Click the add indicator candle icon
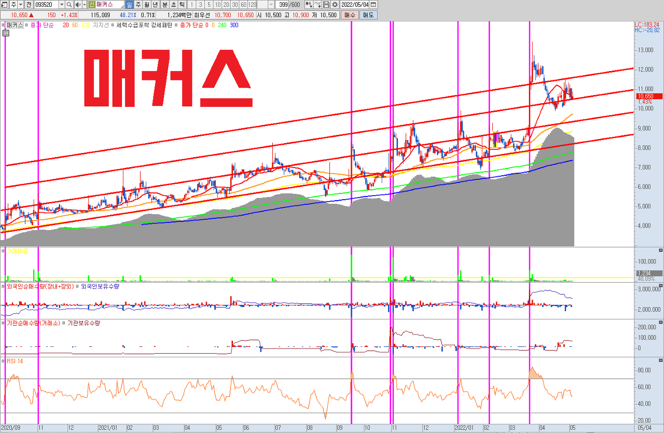 coord(309,5)
